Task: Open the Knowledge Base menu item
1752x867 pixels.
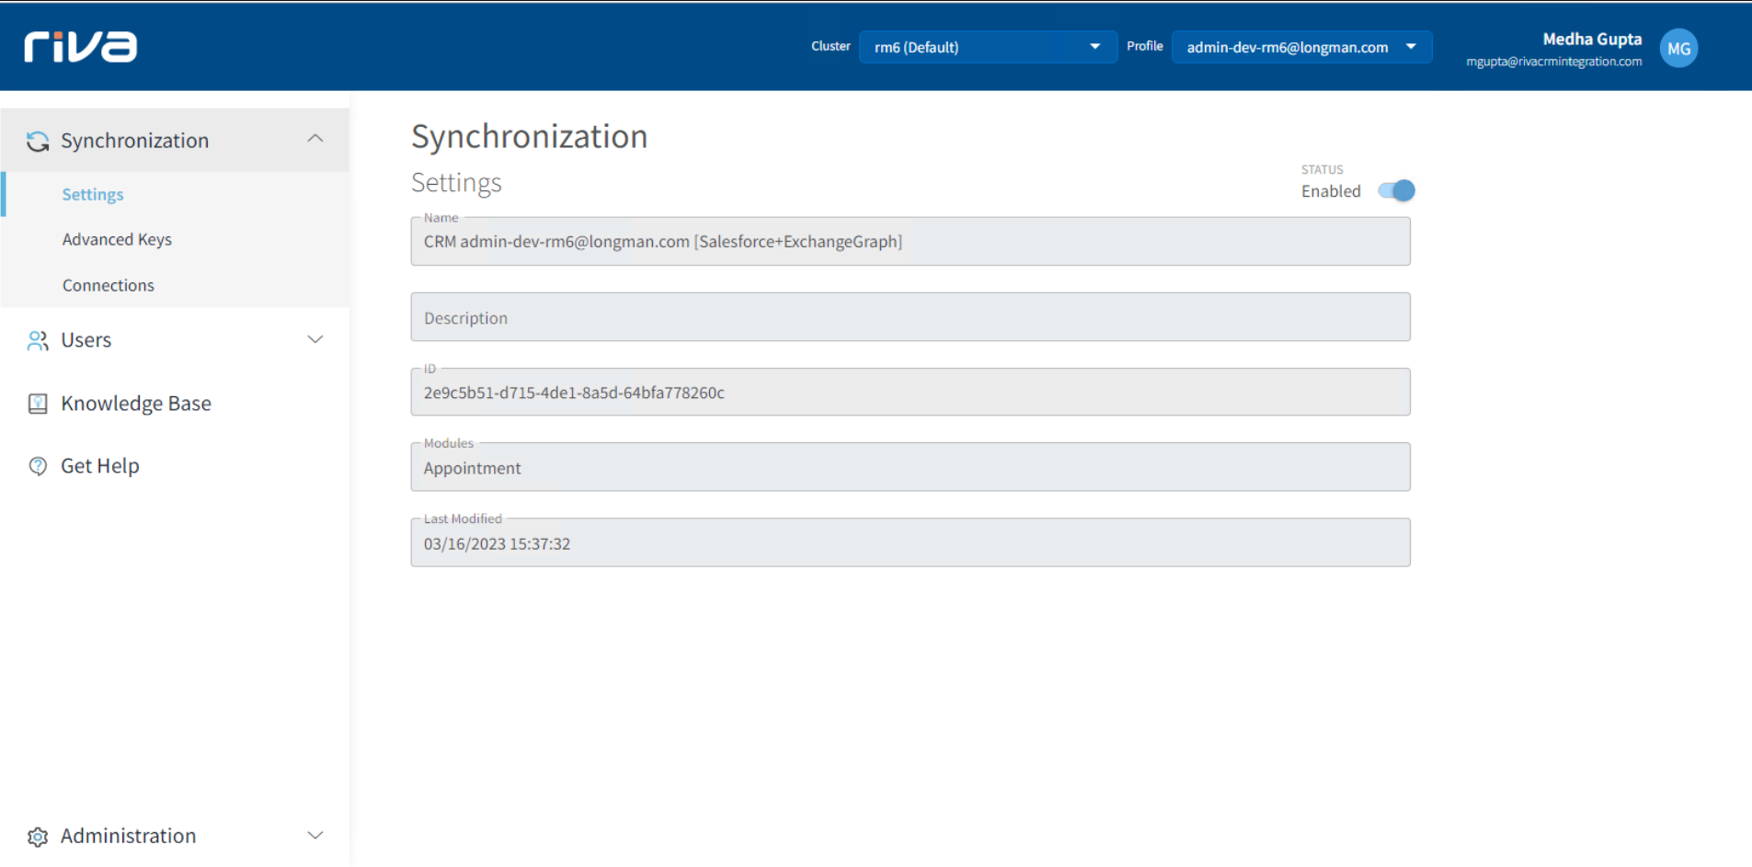Action: pos(136,404)
